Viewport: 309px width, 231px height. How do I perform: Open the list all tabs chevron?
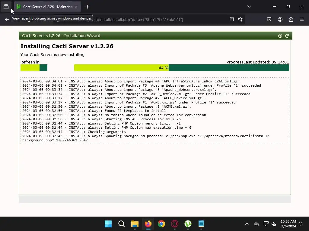(249, 7)
